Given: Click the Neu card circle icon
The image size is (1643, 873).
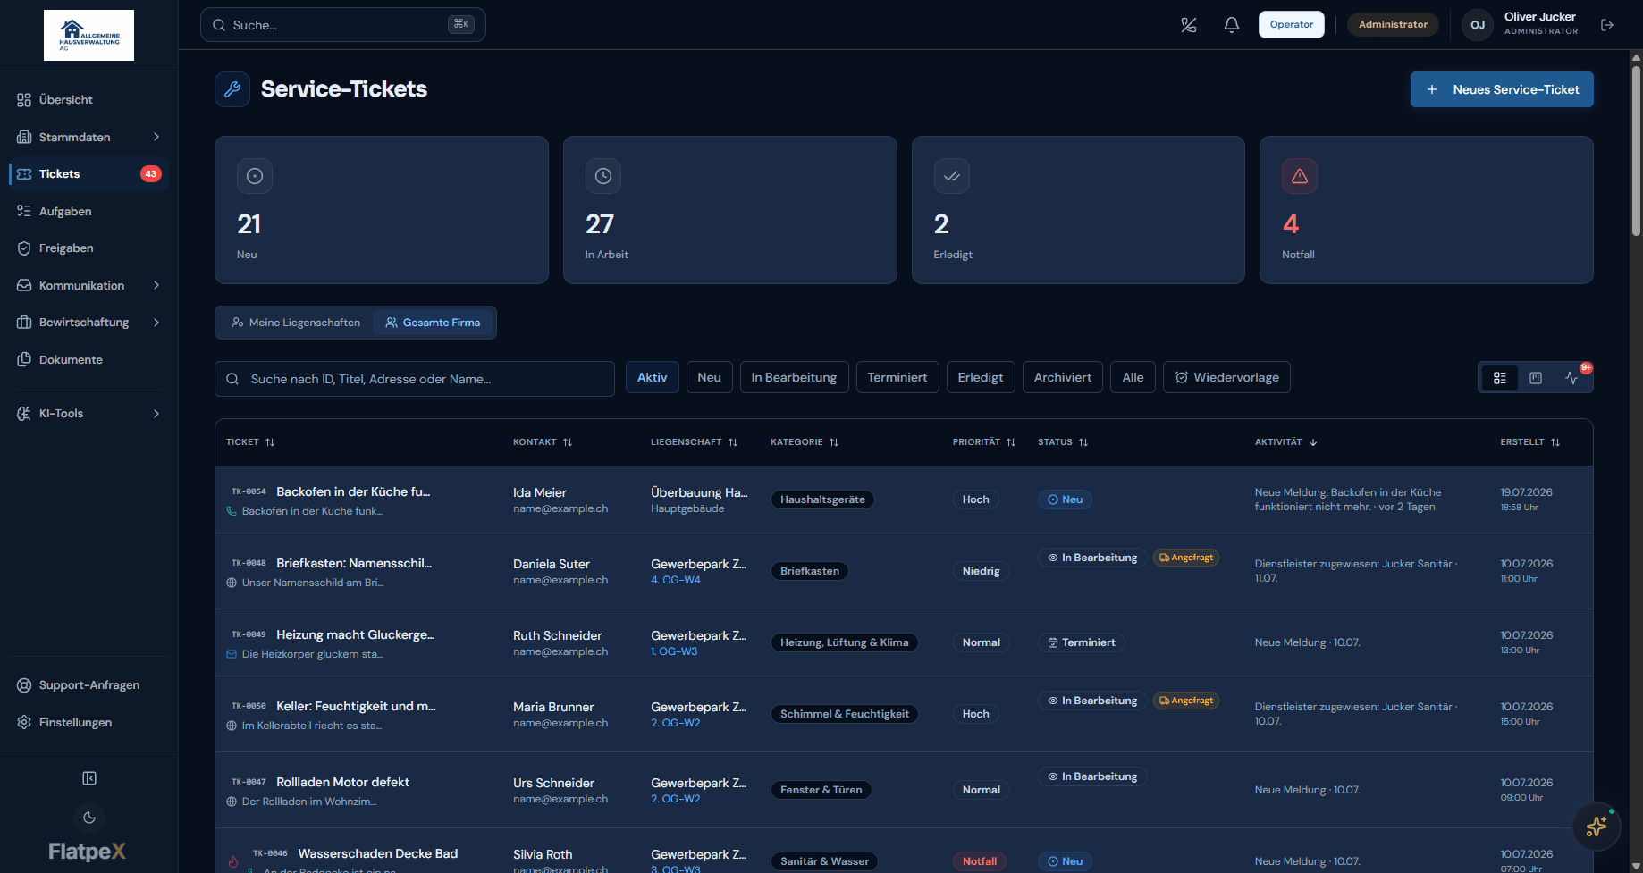Looking at the screenshot, I should tap(255, 176).
